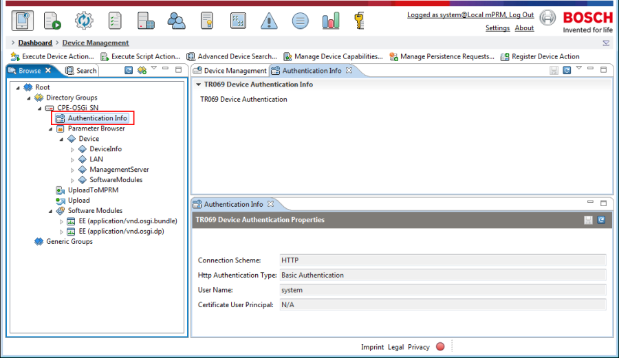Open the alerts warning triangle icon
This screenshot has height=358, width=619.
269,21
